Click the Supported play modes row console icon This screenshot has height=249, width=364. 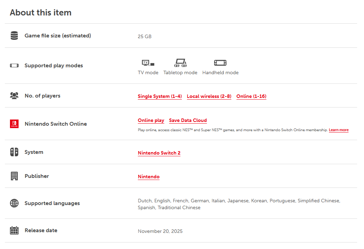coord(14,66)
